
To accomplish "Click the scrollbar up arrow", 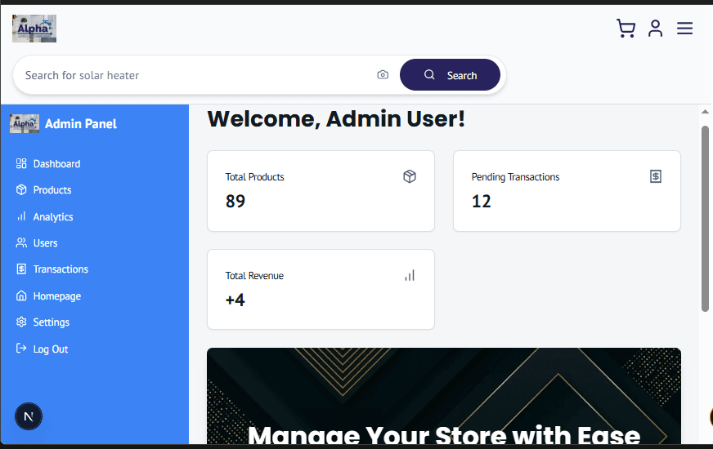I will click(706, 111).
